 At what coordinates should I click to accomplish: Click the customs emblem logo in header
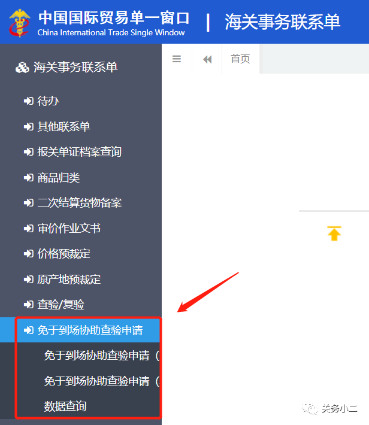[19, 23]
